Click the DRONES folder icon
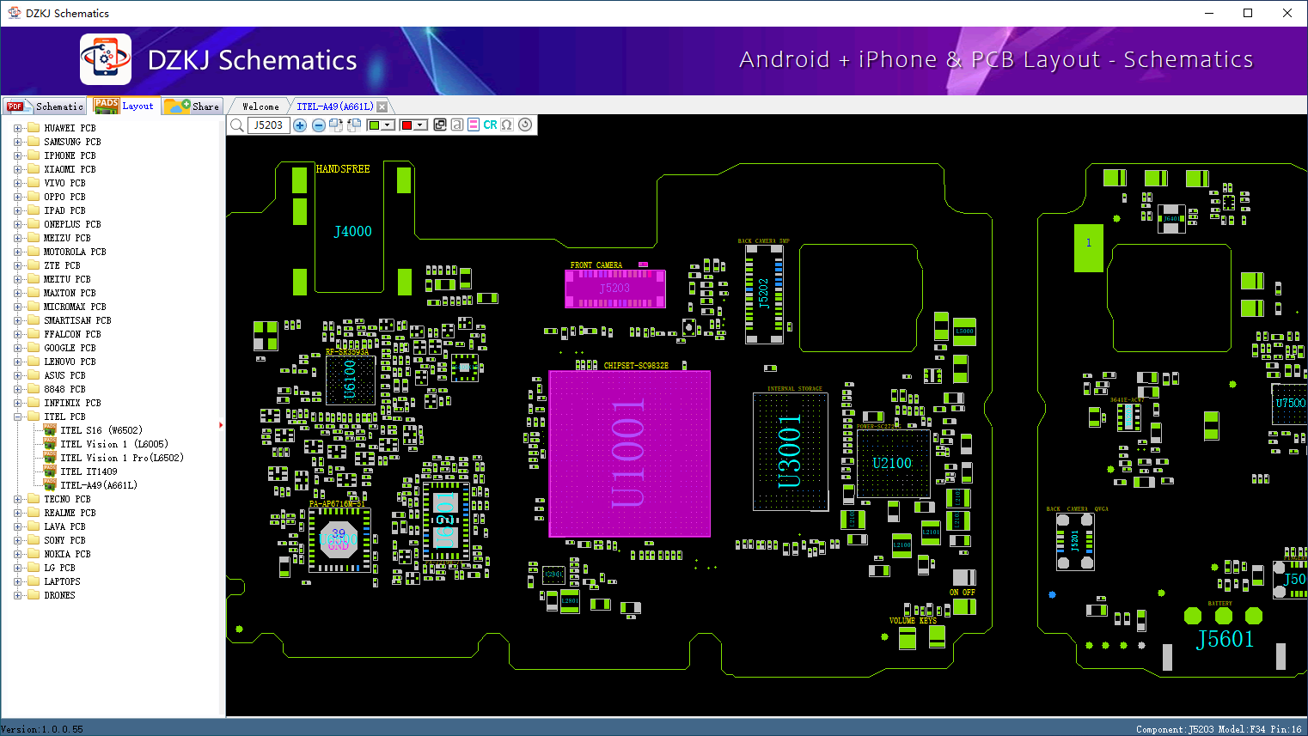This screenshot has height=736, width=1308. coord(34,595)
